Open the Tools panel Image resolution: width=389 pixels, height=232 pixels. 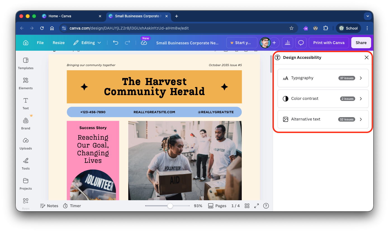click(x=26, y=164)
